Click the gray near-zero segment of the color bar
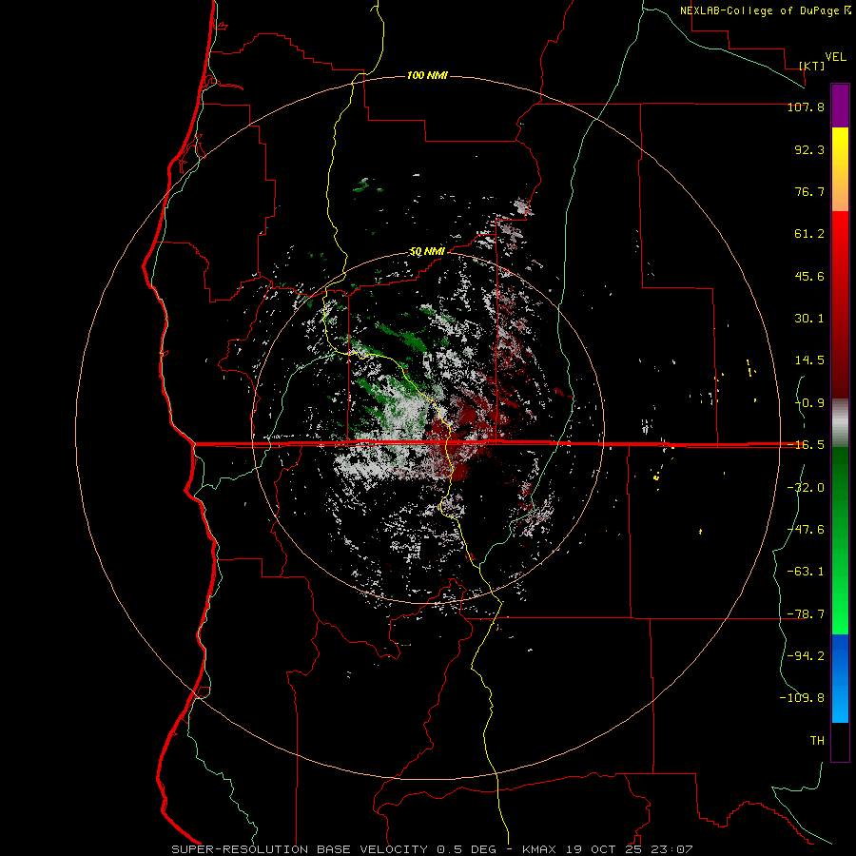Screen dimensions: 856x856 coord(840,422)
